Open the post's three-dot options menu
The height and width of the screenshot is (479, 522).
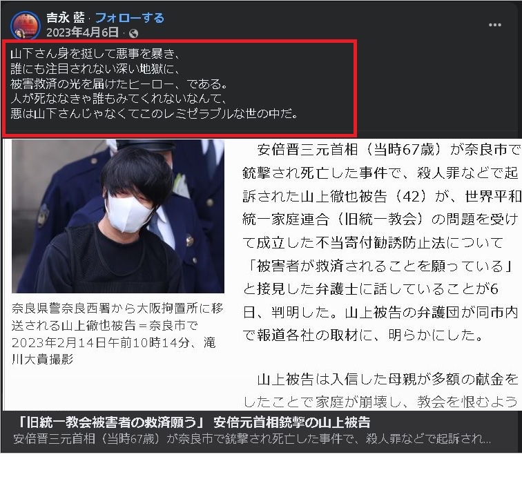point(494,25)
